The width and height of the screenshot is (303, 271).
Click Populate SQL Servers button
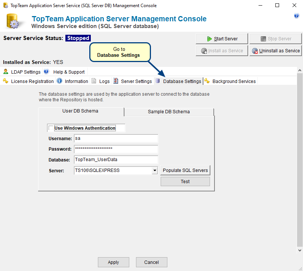185,170
